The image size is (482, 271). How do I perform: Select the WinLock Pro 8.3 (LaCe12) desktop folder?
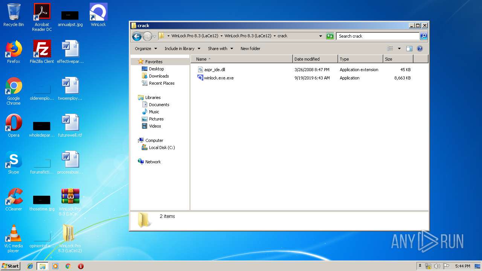(70, 239)
